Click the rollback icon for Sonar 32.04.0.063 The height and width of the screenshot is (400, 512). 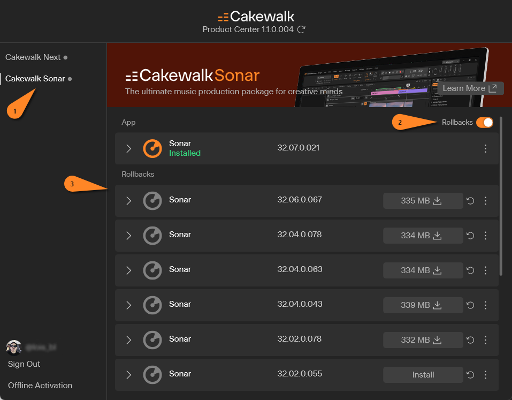click(470, 270)
